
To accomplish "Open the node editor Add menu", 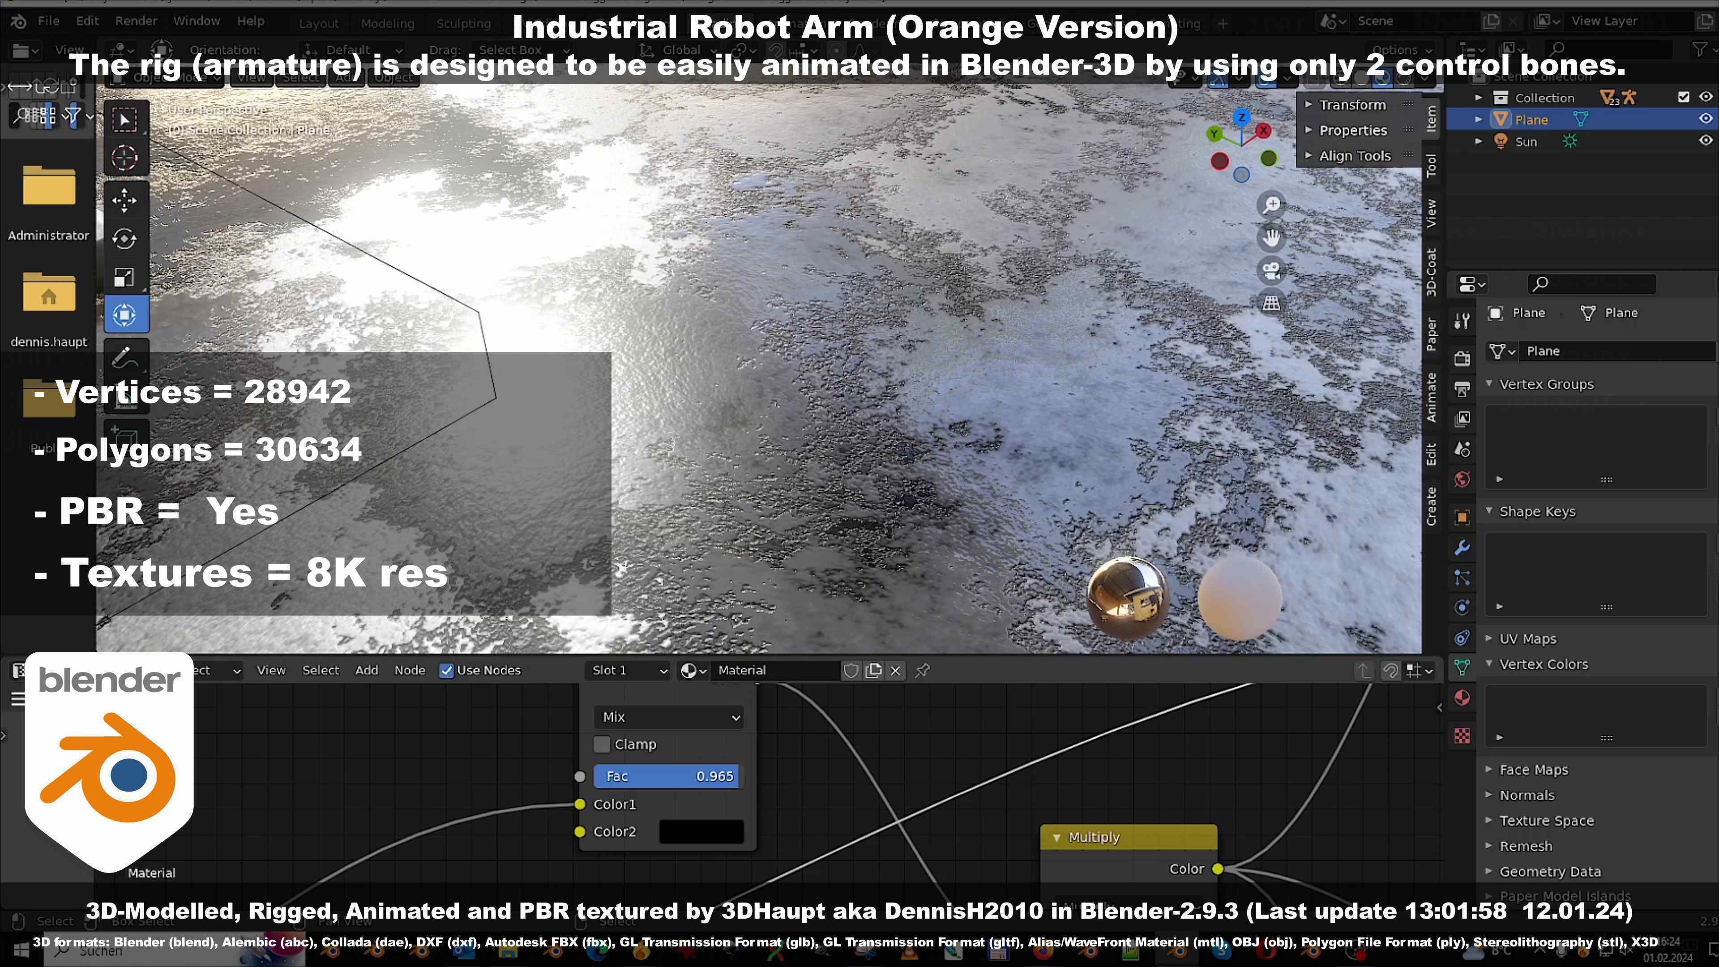I will (x=366, y=671).
